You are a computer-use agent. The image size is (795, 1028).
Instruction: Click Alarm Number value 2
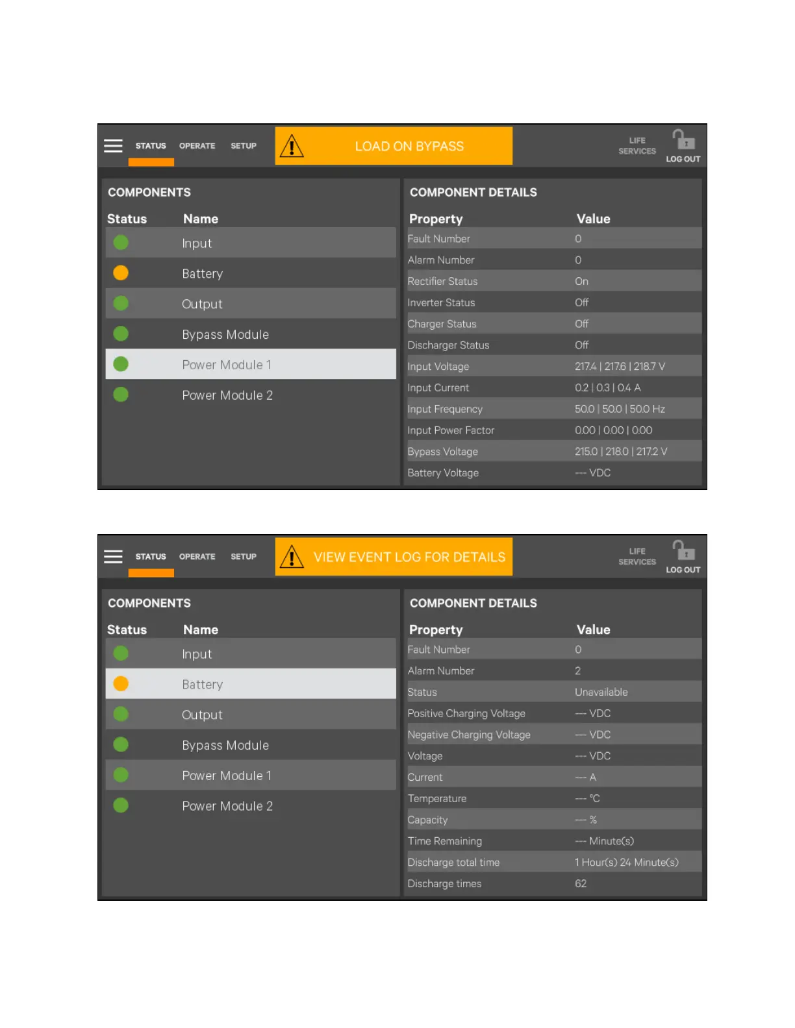pyautogui.click(x=577, y=670)
